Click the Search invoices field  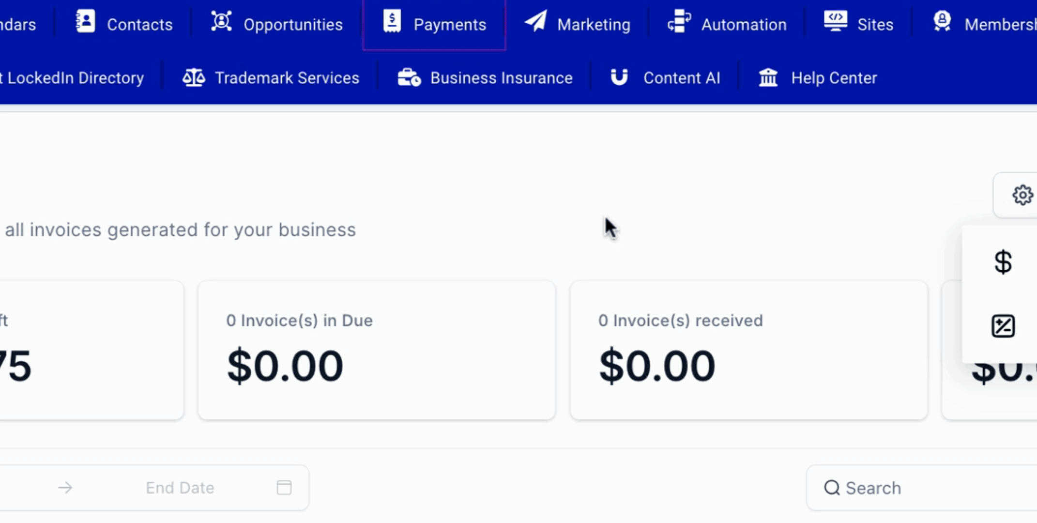click(921, 488)
